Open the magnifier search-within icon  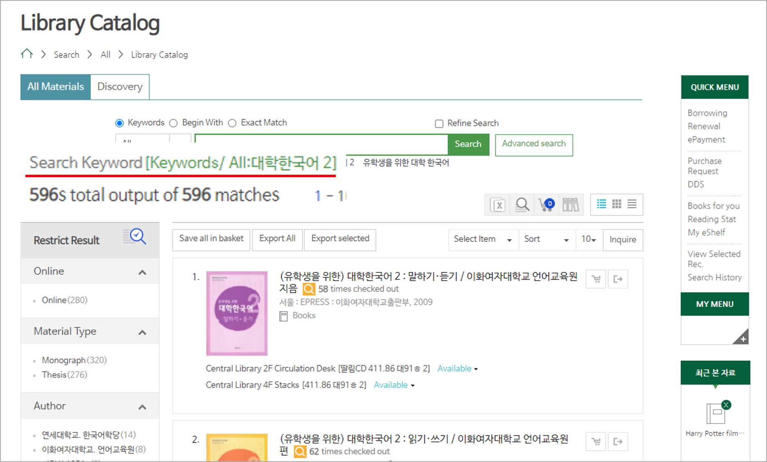click(x=522, y=205)
